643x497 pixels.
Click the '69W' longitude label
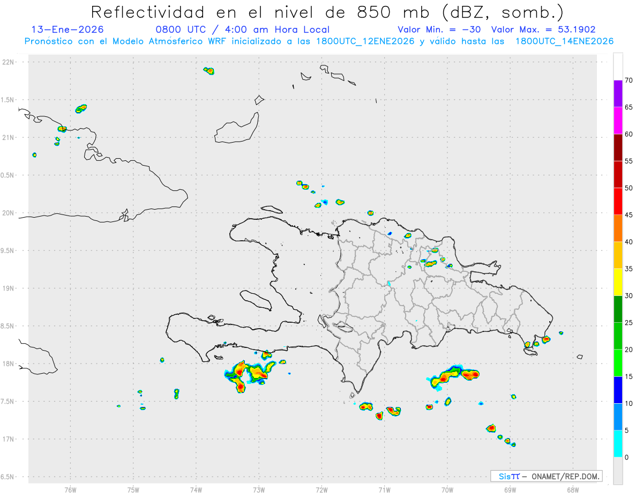pyautogui.click(x=510, y=490)
